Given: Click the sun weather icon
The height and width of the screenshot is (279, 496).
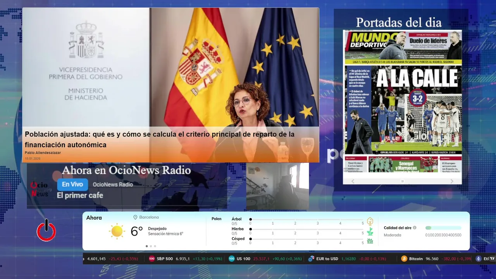Looking at the screenshot, I should click(117, 231).
